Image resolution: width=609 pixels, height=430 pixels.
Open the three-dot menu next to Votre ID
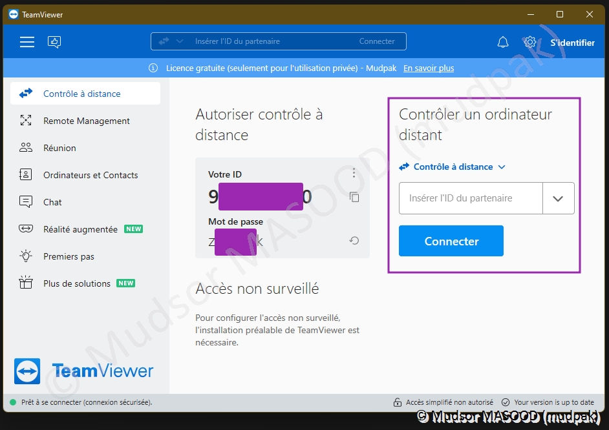coord(354,173)
